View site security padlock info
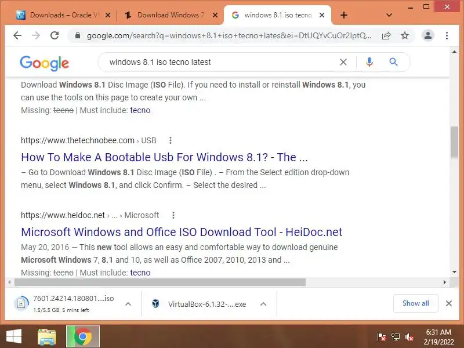Screen dimensions: 464x348 point(78,36)
